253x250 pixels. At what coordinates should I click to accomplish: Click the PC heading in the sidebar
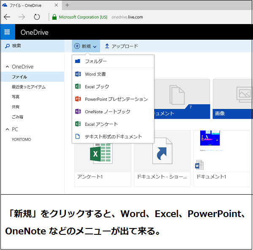click(15, 129)
